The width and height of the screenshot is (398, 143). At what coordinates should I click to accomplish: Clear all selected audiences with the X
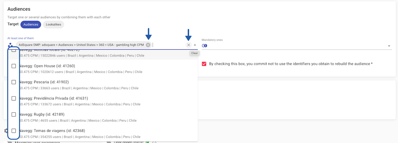(188, 45)
